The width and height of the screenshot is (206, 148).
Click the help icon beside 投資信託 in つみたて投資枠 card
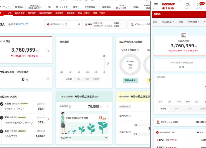(x=70, y=107)
